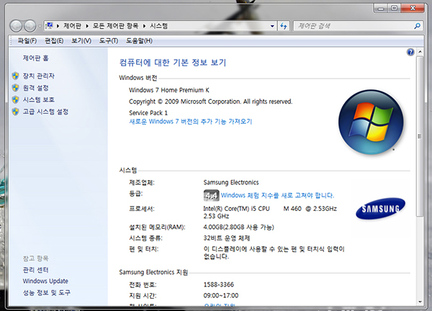Open the 보기(V) menu
This screenshot has width=432, height=311.
(81, 41)
